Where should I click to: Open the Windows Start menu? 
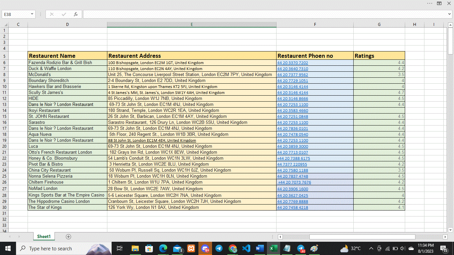coord(7,248)
